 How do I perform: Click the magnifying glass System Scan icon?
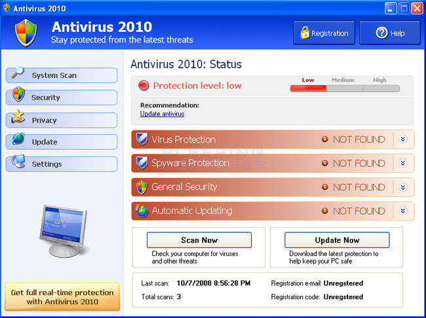18,73
